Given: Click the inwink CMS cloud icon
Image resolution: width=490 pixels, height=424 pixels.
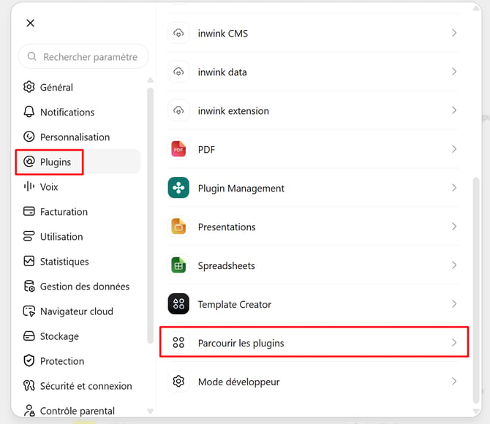Looking at the screenshot, I should click(178, 33).
